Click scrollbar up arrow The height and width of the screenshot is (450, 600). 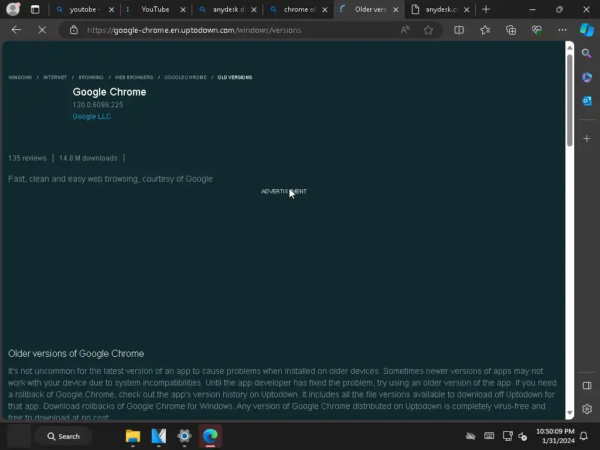pyautogui.click(x=570, y=47)
